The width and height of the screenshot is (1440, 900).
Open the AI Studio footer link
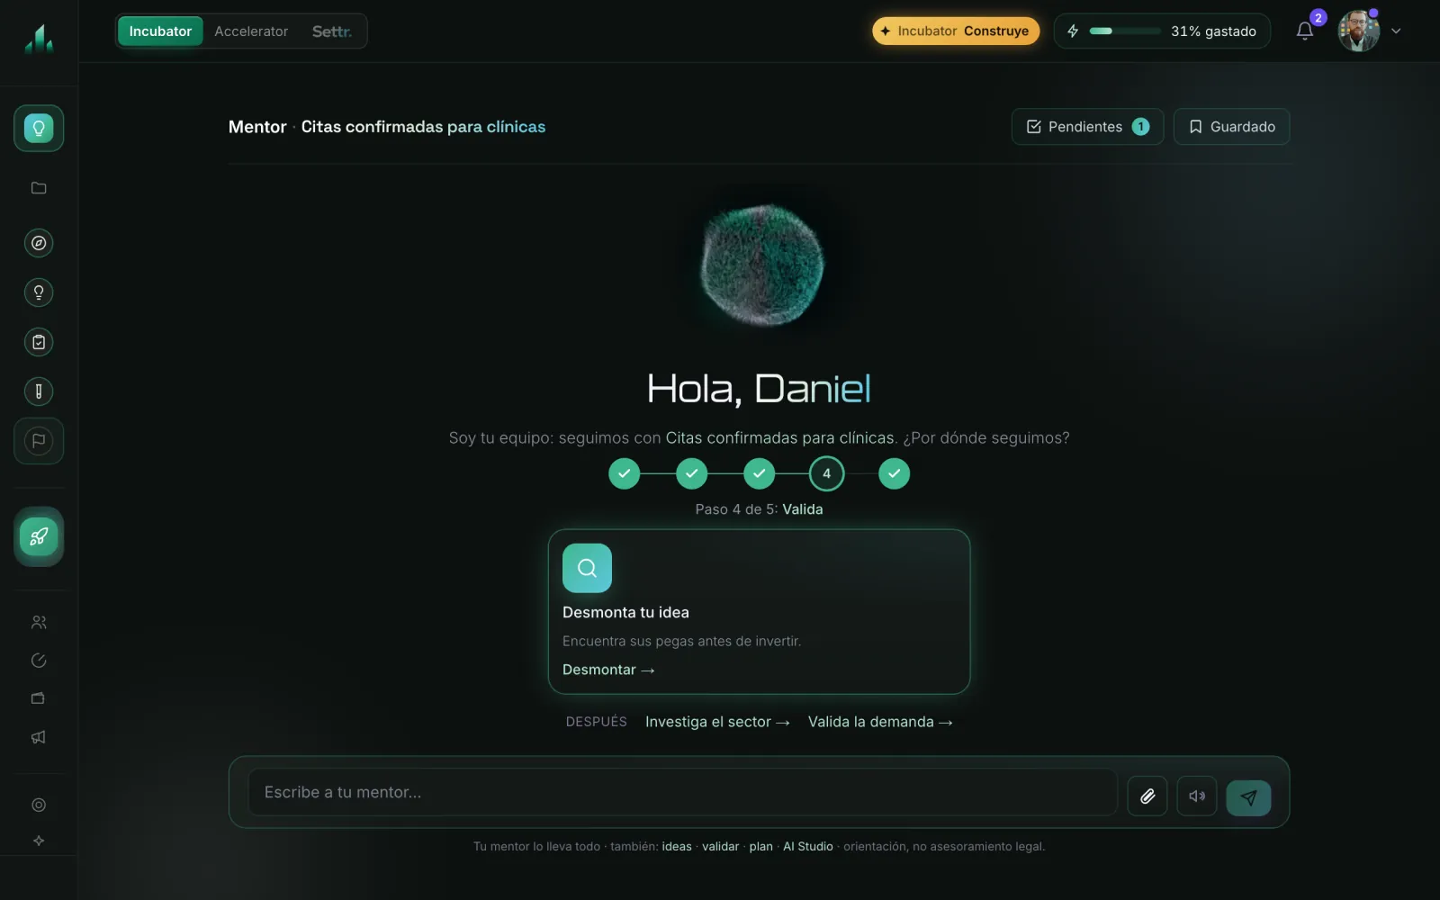pos(808,847)
